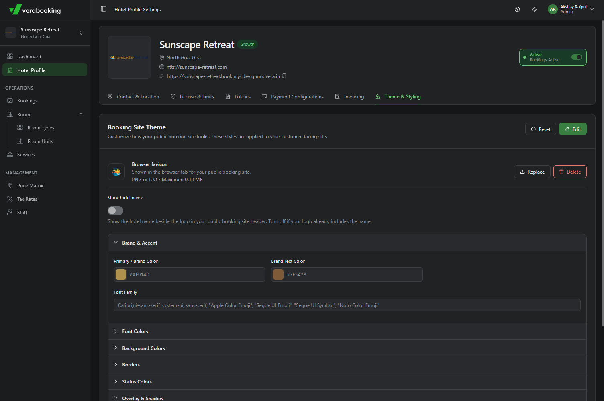The width and height of the screenshot is (604, 401).
Task: Click the Dashboard grid icon
Action: pyautogui.click(x=10, y=56)
